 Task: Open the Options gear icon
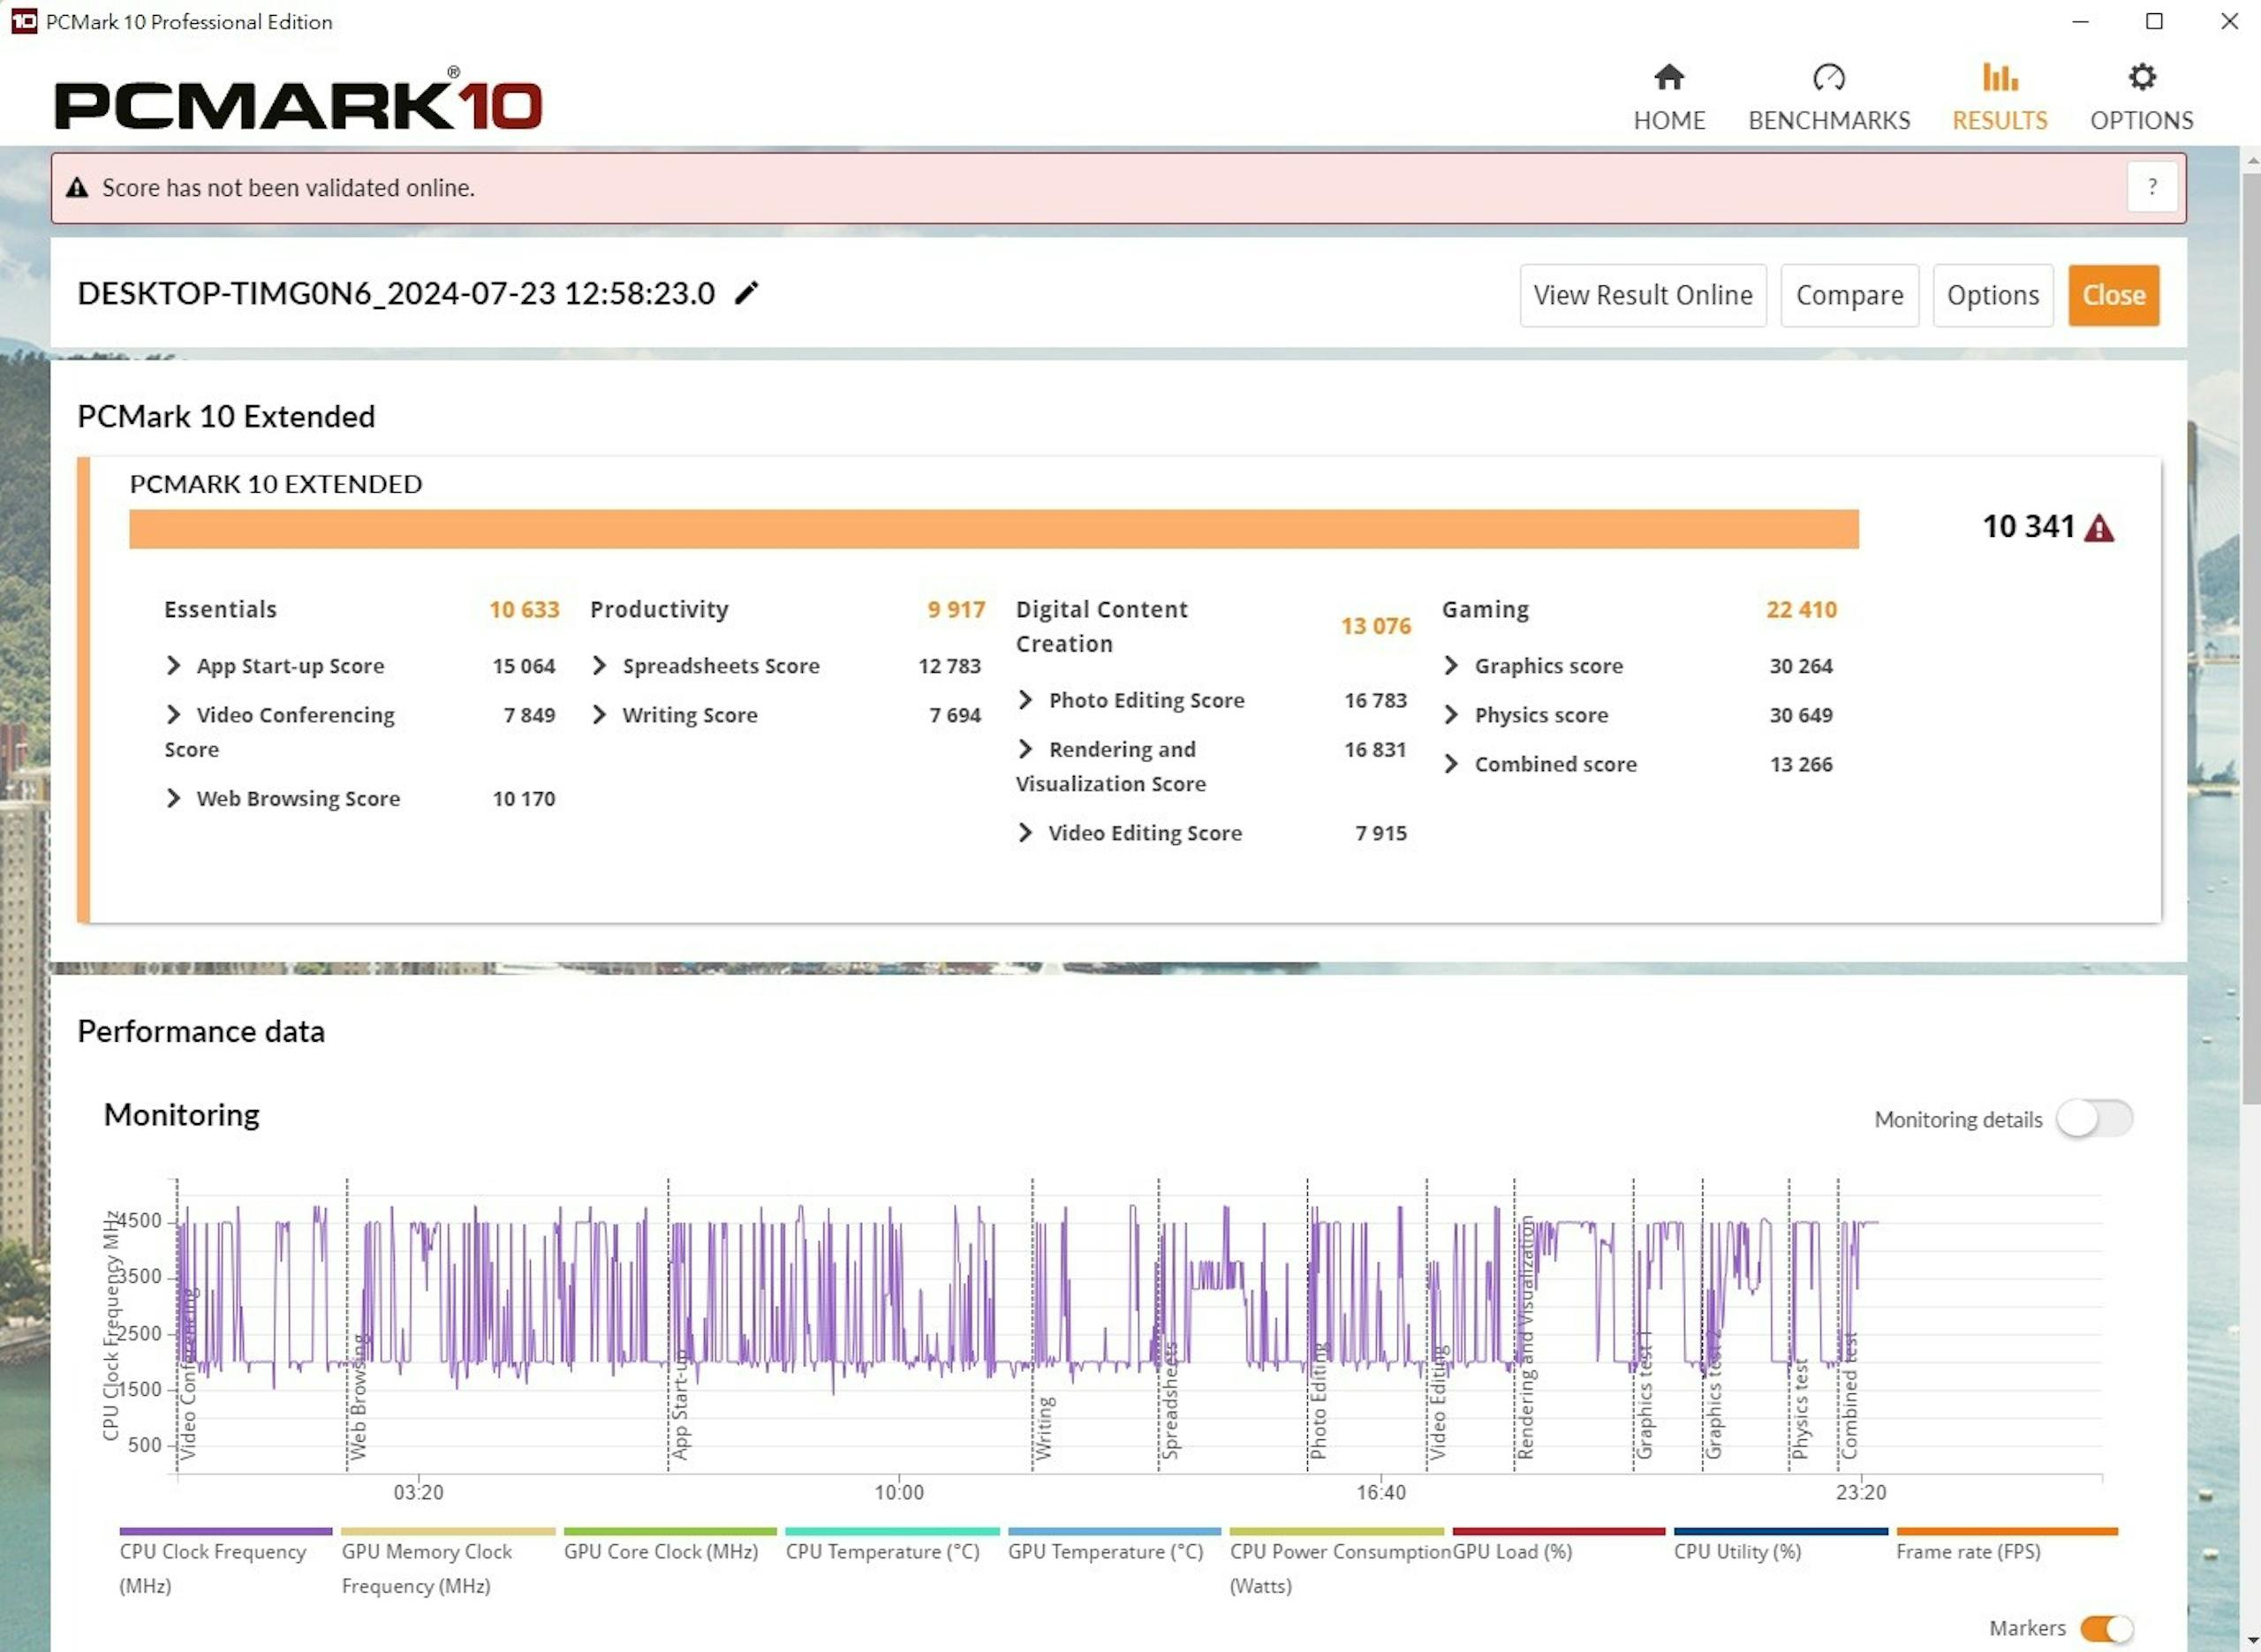(x=2141, y=77)
